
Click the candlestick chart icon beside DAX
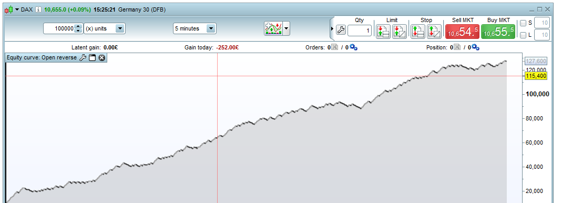click(x=8, y=9)
